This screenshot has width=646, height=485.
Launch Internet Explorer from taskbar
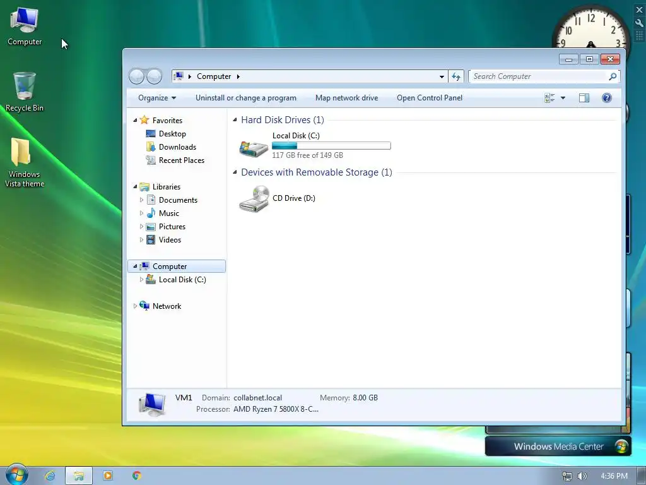pos(50,476)
